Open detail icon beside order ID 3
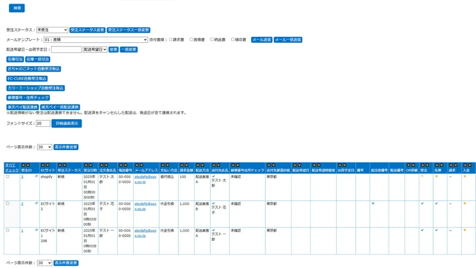The width and height of the screenshot is (476, 268). 36,176
